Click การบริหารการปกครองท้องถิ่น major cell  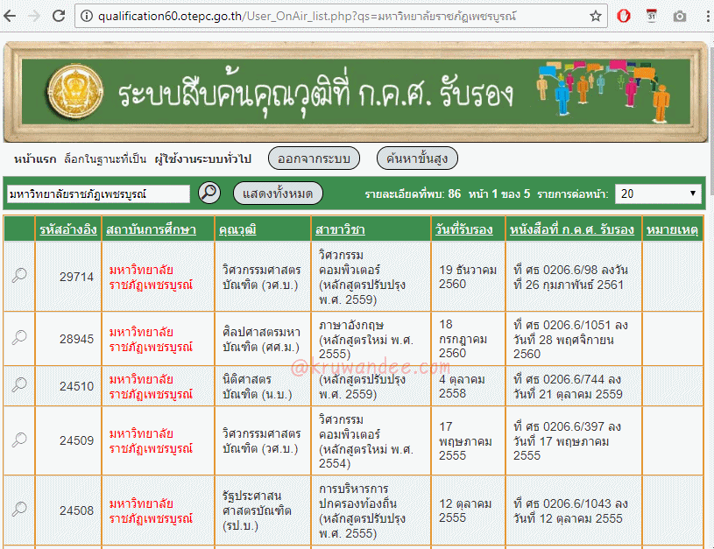coord(371,510)
